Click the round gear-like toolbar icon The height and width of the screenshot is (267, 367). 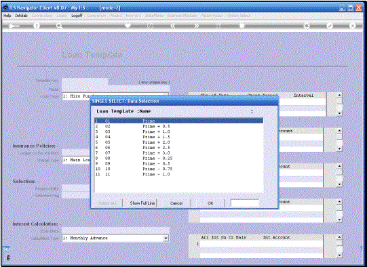tap(307, 26)
